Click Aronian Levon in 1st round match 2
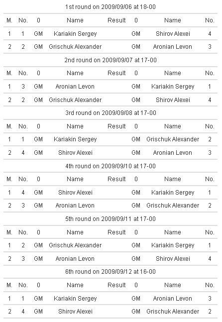Image resolution: width=222 pixels, height=322 pixels. 173,47
